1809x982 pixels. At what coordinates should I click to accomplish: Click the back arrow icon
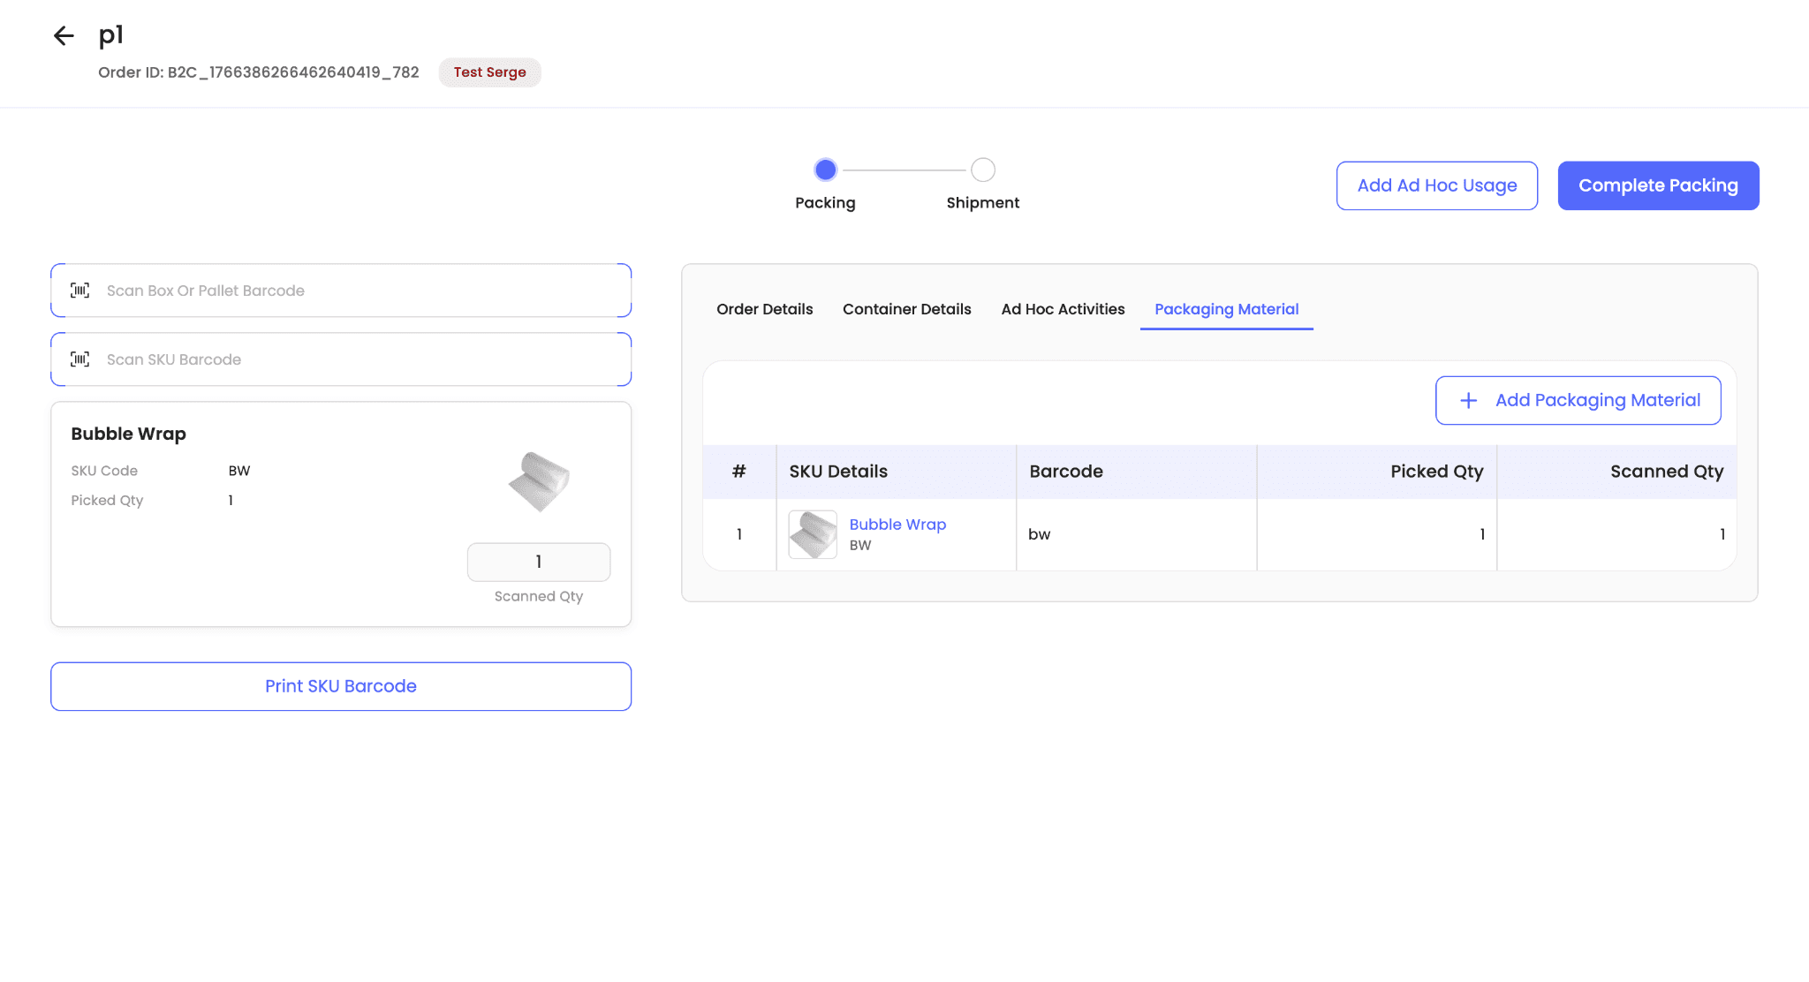click(x=64, y=36)
